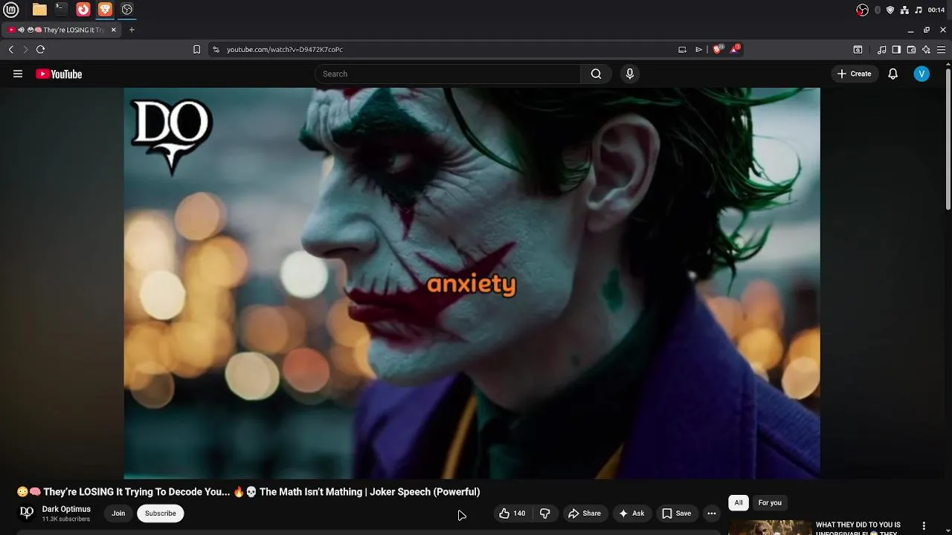952x535 pixels.
Task: Open the clock showing 00:14
Action: point(936,10)
